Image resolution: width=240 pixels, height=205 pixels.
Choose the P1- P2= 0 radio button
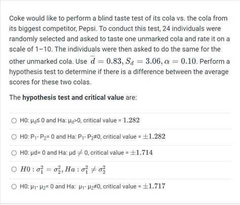14,137
